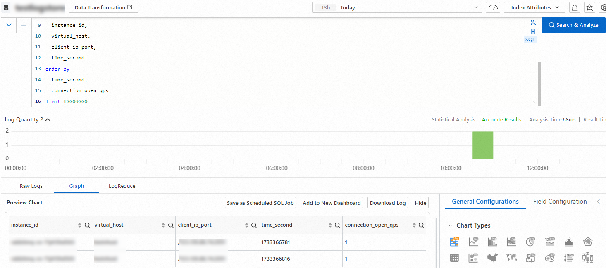Switch to LogReduce tab
Viewport: 606px width, 268px height.
tap(122, 186)
